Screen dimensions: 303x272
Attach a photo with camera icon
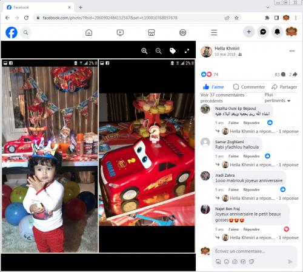click(x=235, y=262)
